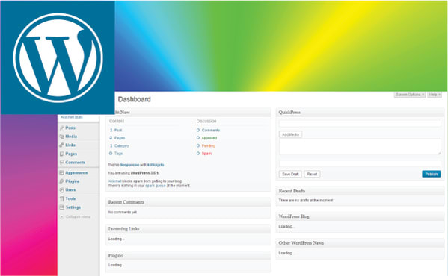Image resolution: width=448 pixels, height=276 pixels.
Task: Open the Akismet Stats submenu link
Action: [x=72, y=117]
